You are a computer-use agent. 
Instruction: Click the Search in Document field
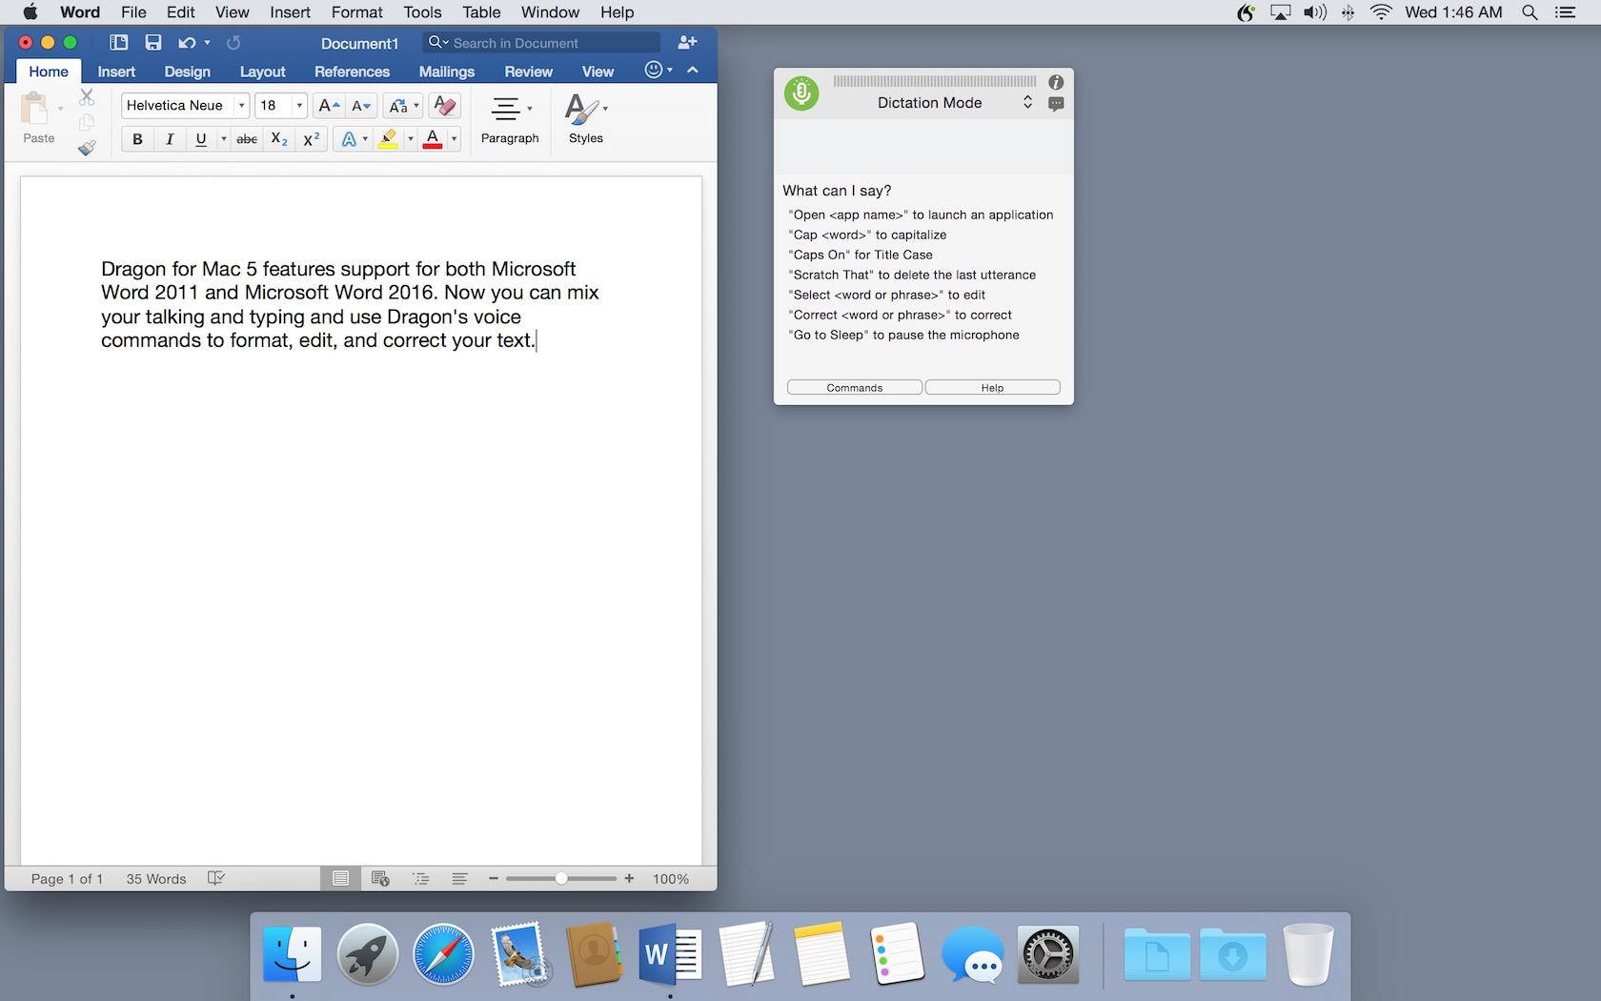tap(553, 43)
